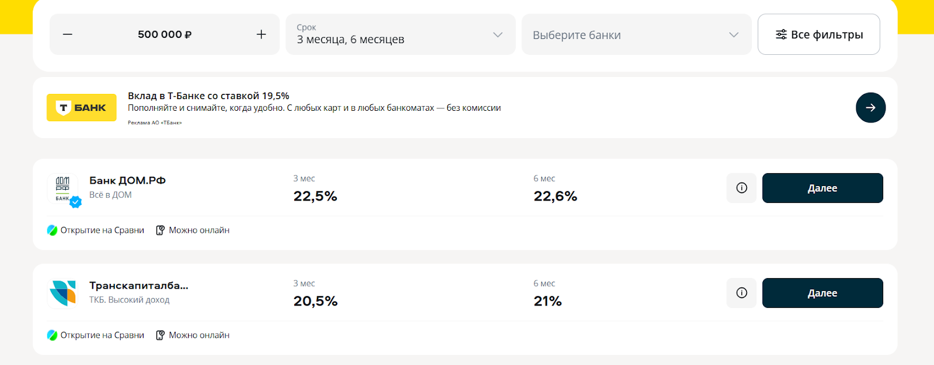
Task: Click Можно онлайн icon in Транскапиталбанк card
Action: pos(161,335)
